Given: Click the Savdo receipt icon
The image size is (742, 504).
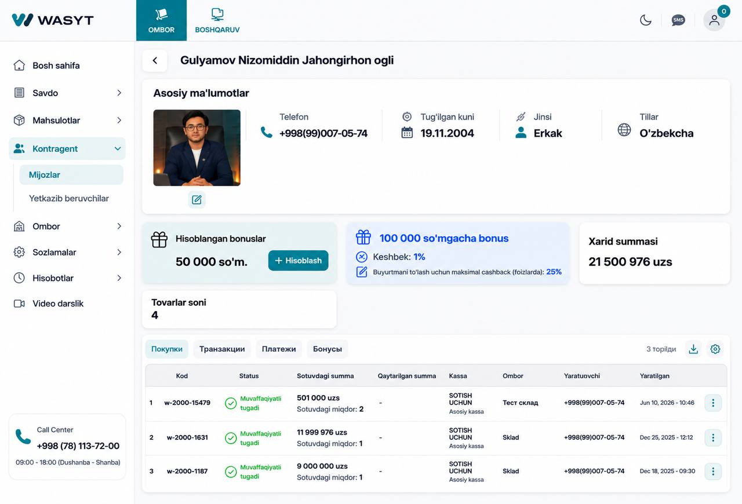Looking at the screenshot, I should [19, 93].
